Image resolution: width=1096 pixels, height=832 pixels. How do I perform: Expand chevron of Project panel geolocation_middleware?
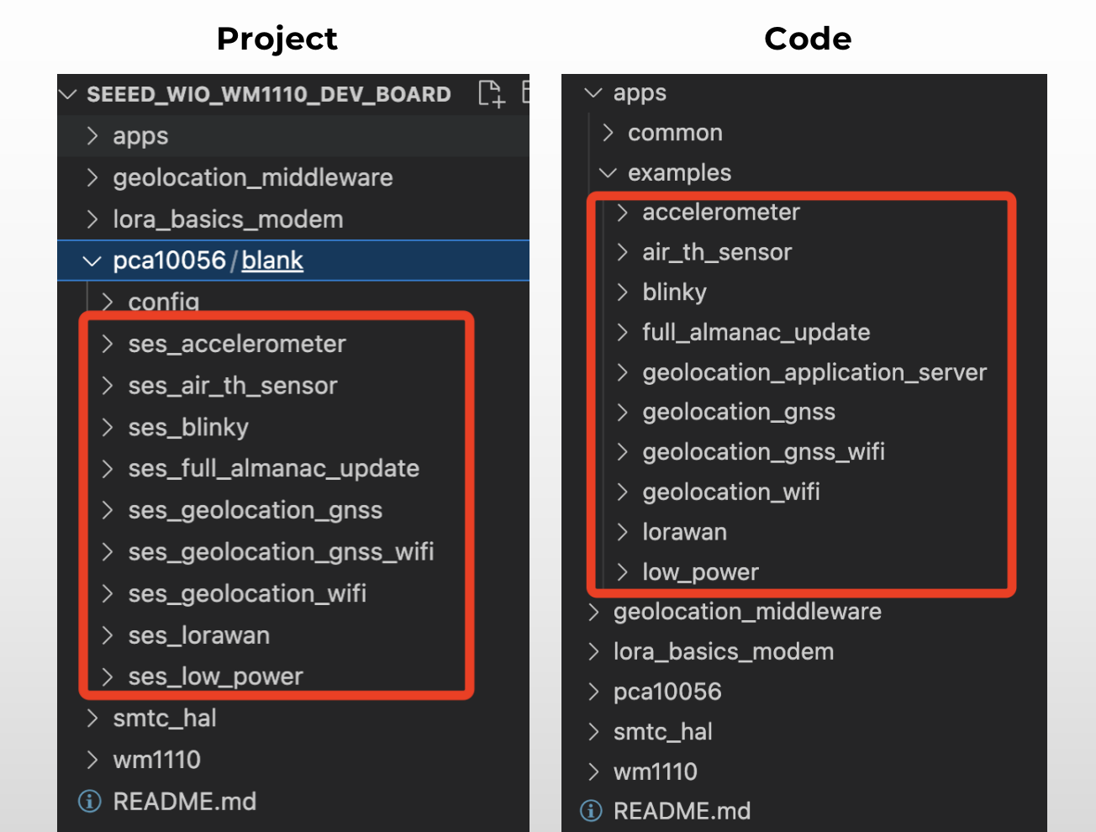pyautogui.click(x=92, y=177)
